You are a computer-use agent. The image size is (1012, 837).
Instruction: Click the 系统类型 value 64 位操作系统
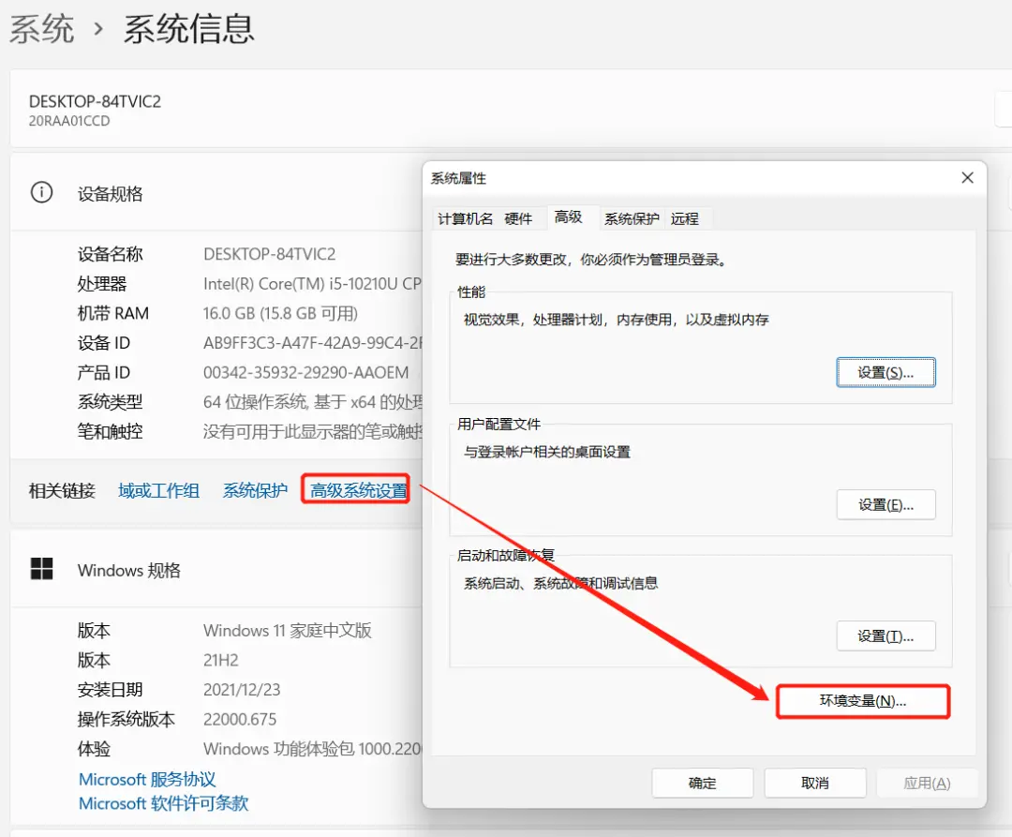312,402
